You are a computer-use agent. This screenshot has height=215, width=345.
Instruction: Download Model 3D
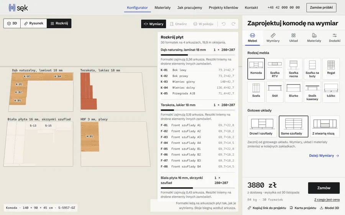click(329, 208)
